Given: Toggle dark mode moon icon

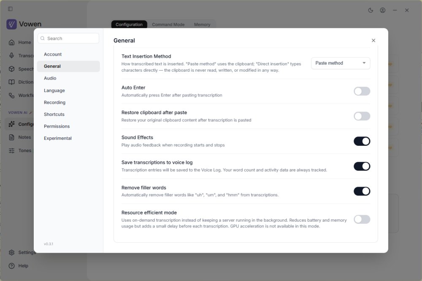Looking at the screenshot, I should 371,10.
